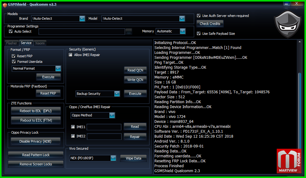Click log line 'Brand : vivo'
Viewport: 306px width, 178px height.
165,112
